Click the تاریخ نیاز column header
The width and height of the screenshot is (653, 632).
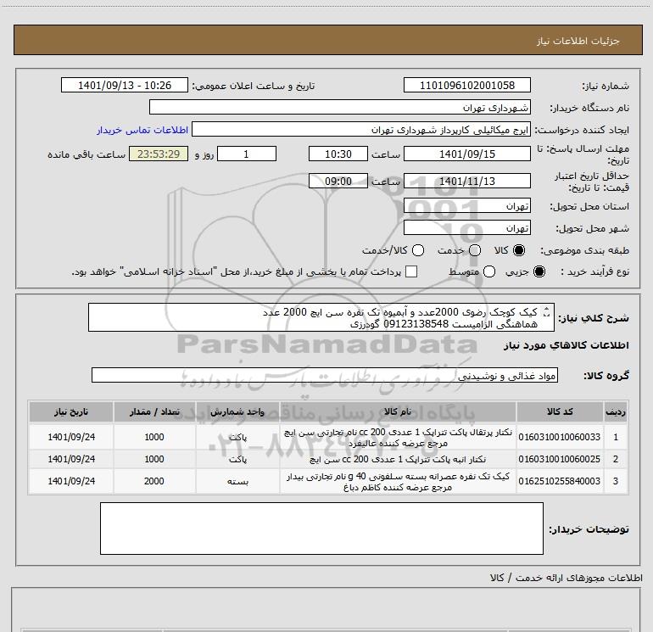(x=71, y=412)
